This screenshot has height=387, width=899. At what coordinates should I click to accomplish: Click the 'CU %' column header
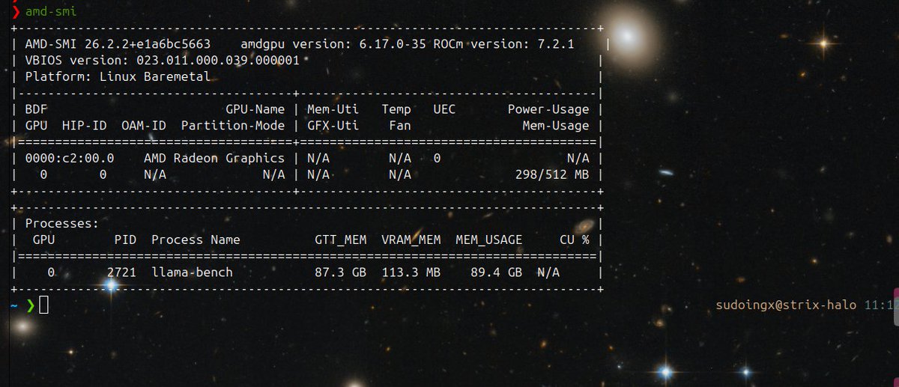[x=575, y=240]
